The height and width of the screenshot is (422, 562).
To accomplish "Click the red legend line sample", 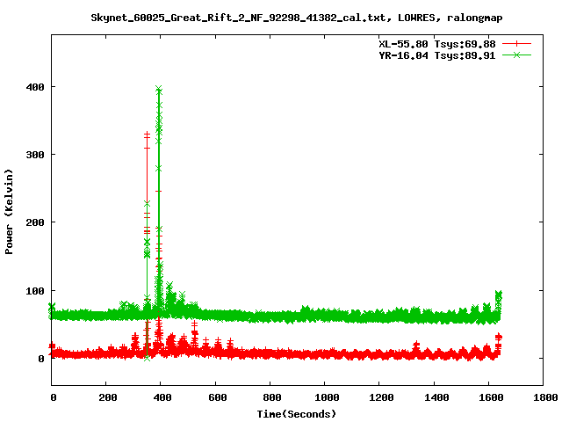I will point(516,44).
